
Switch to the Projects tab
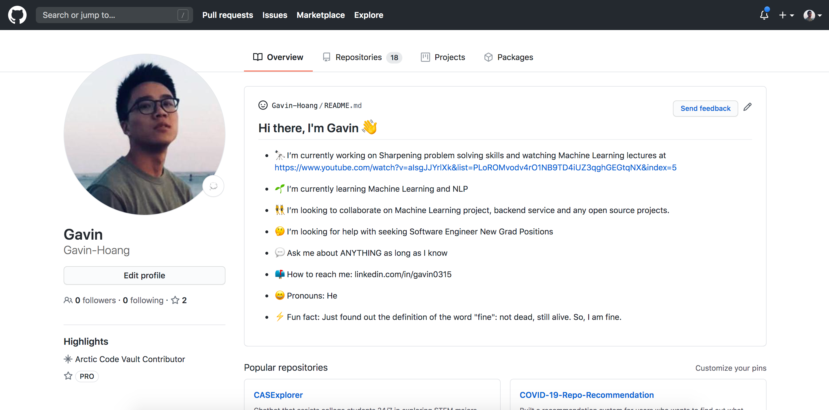pos(443,57)
